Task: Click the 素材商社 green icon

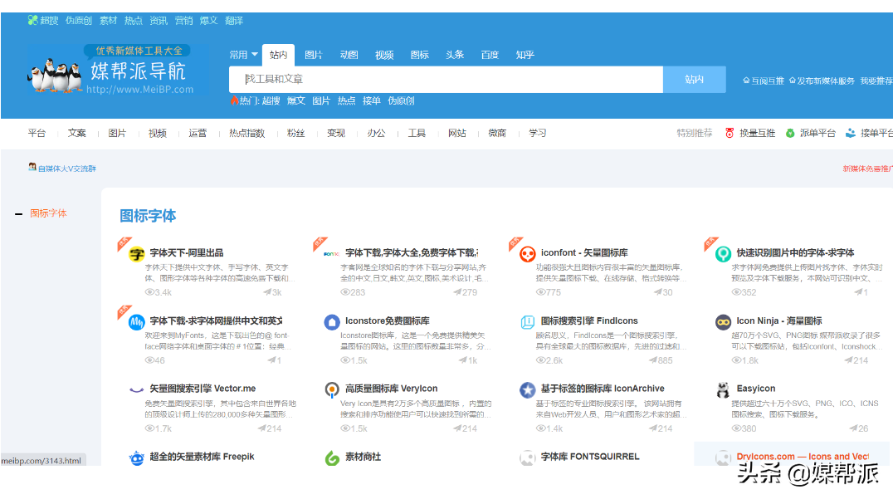Action: coord(331,457)
